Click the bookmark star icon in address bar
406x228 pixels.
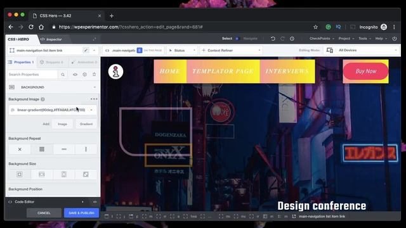(315, 27)
